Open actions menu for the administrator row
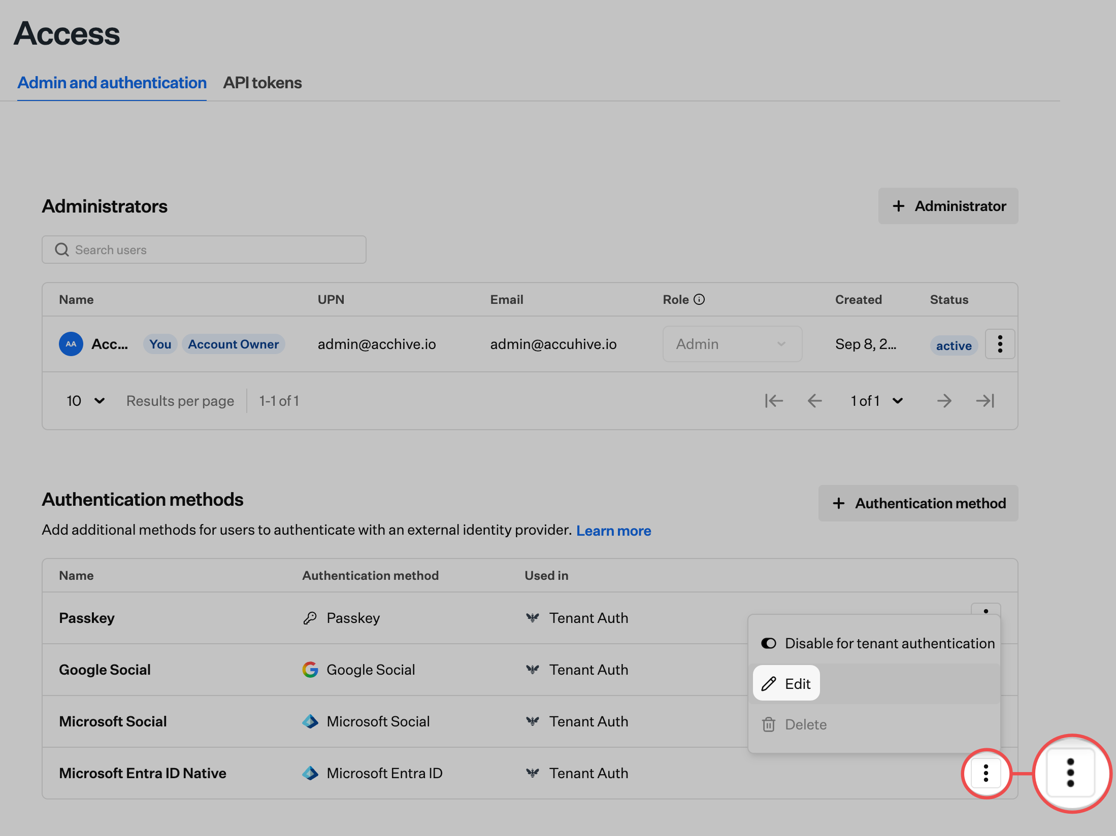This screenshot has height=836, width=1116. (1000, 344)
